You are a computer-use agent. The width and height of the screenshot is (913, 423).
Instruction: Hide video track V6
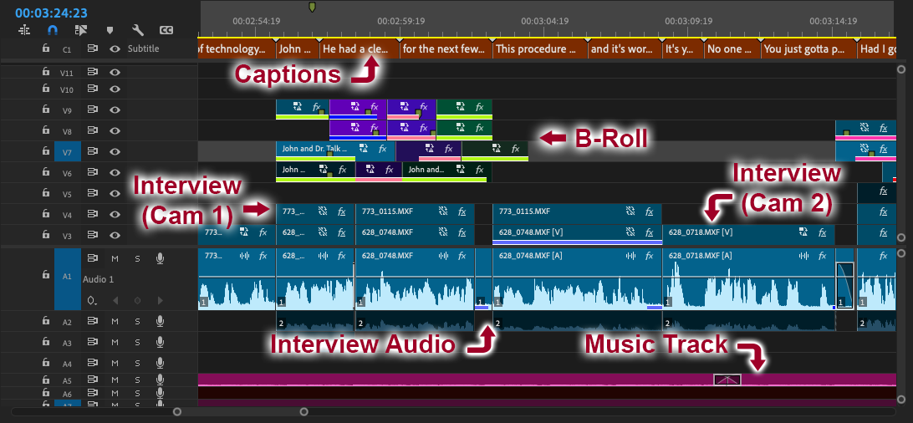115,173
